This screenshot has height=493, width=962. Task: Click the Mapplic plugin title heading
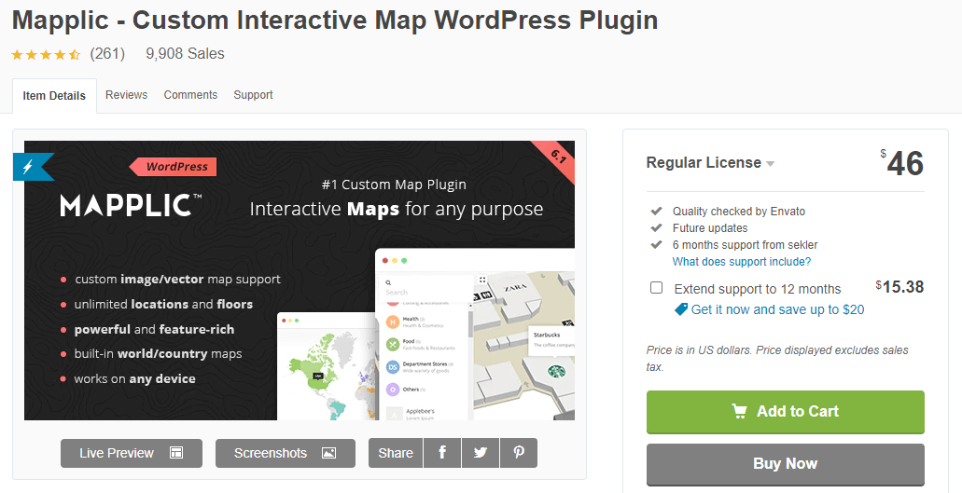pyautogui.click(x=335, y=21)
